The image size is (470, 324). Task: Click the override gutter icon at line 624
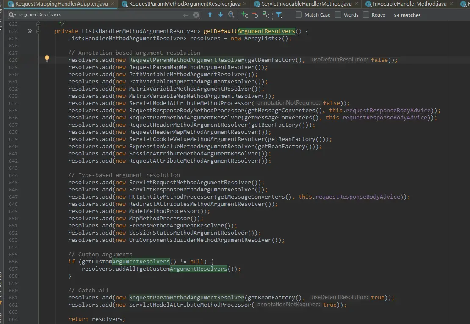click(x=30, y=31)
